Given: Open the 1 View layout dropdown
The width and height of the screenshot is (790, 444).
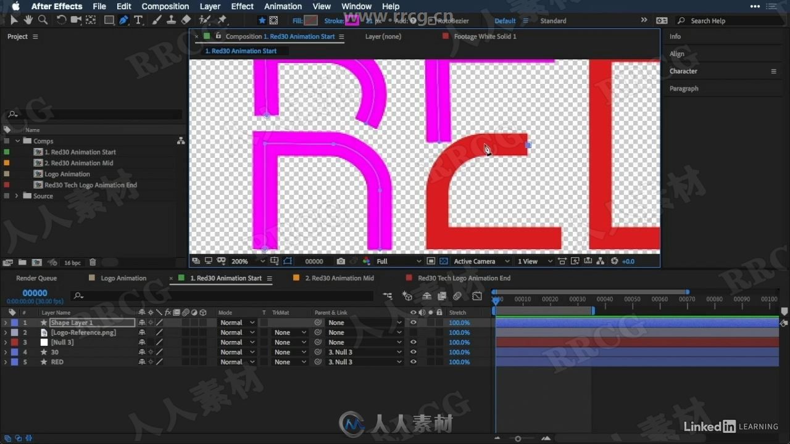Looking at the screenshot, I should click(x=534, y=261).
